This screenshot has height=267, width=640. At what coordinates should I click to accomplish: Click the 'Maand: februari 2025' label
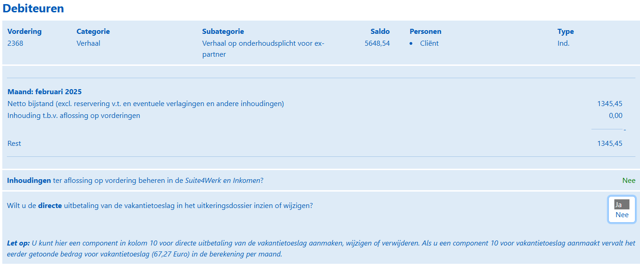(x=44, y=92)
